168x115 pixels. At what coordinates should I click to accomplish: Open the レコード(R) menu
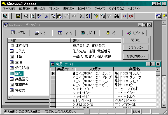(84, 9)
